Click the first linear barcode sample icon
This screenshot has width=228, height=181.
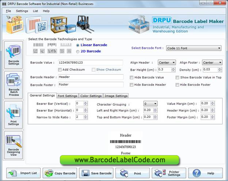click(38, 45)
